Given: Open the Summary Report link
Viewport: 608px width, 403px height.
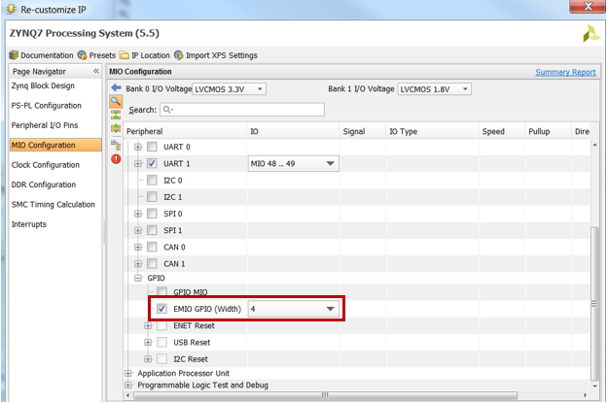Looking at the screenshot, I should (x=565, y=72).
